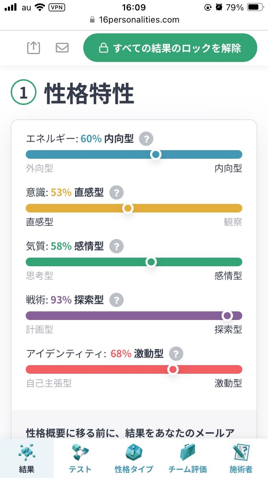Open help for 気質 trait
268x478 pixels.
coord(116,246)
